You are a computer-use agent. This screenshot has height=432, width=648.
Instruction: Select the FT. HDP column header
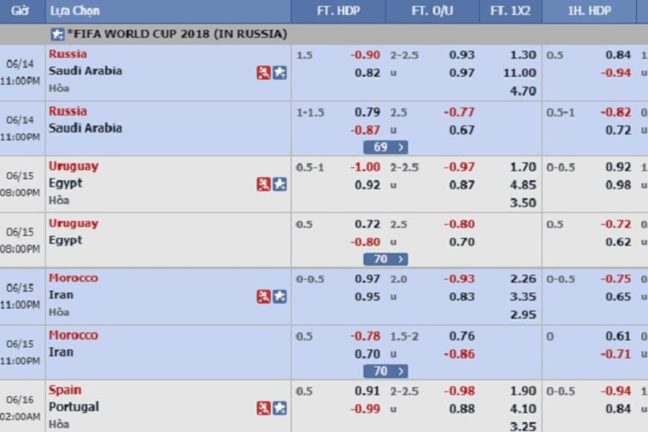[338, 12]
